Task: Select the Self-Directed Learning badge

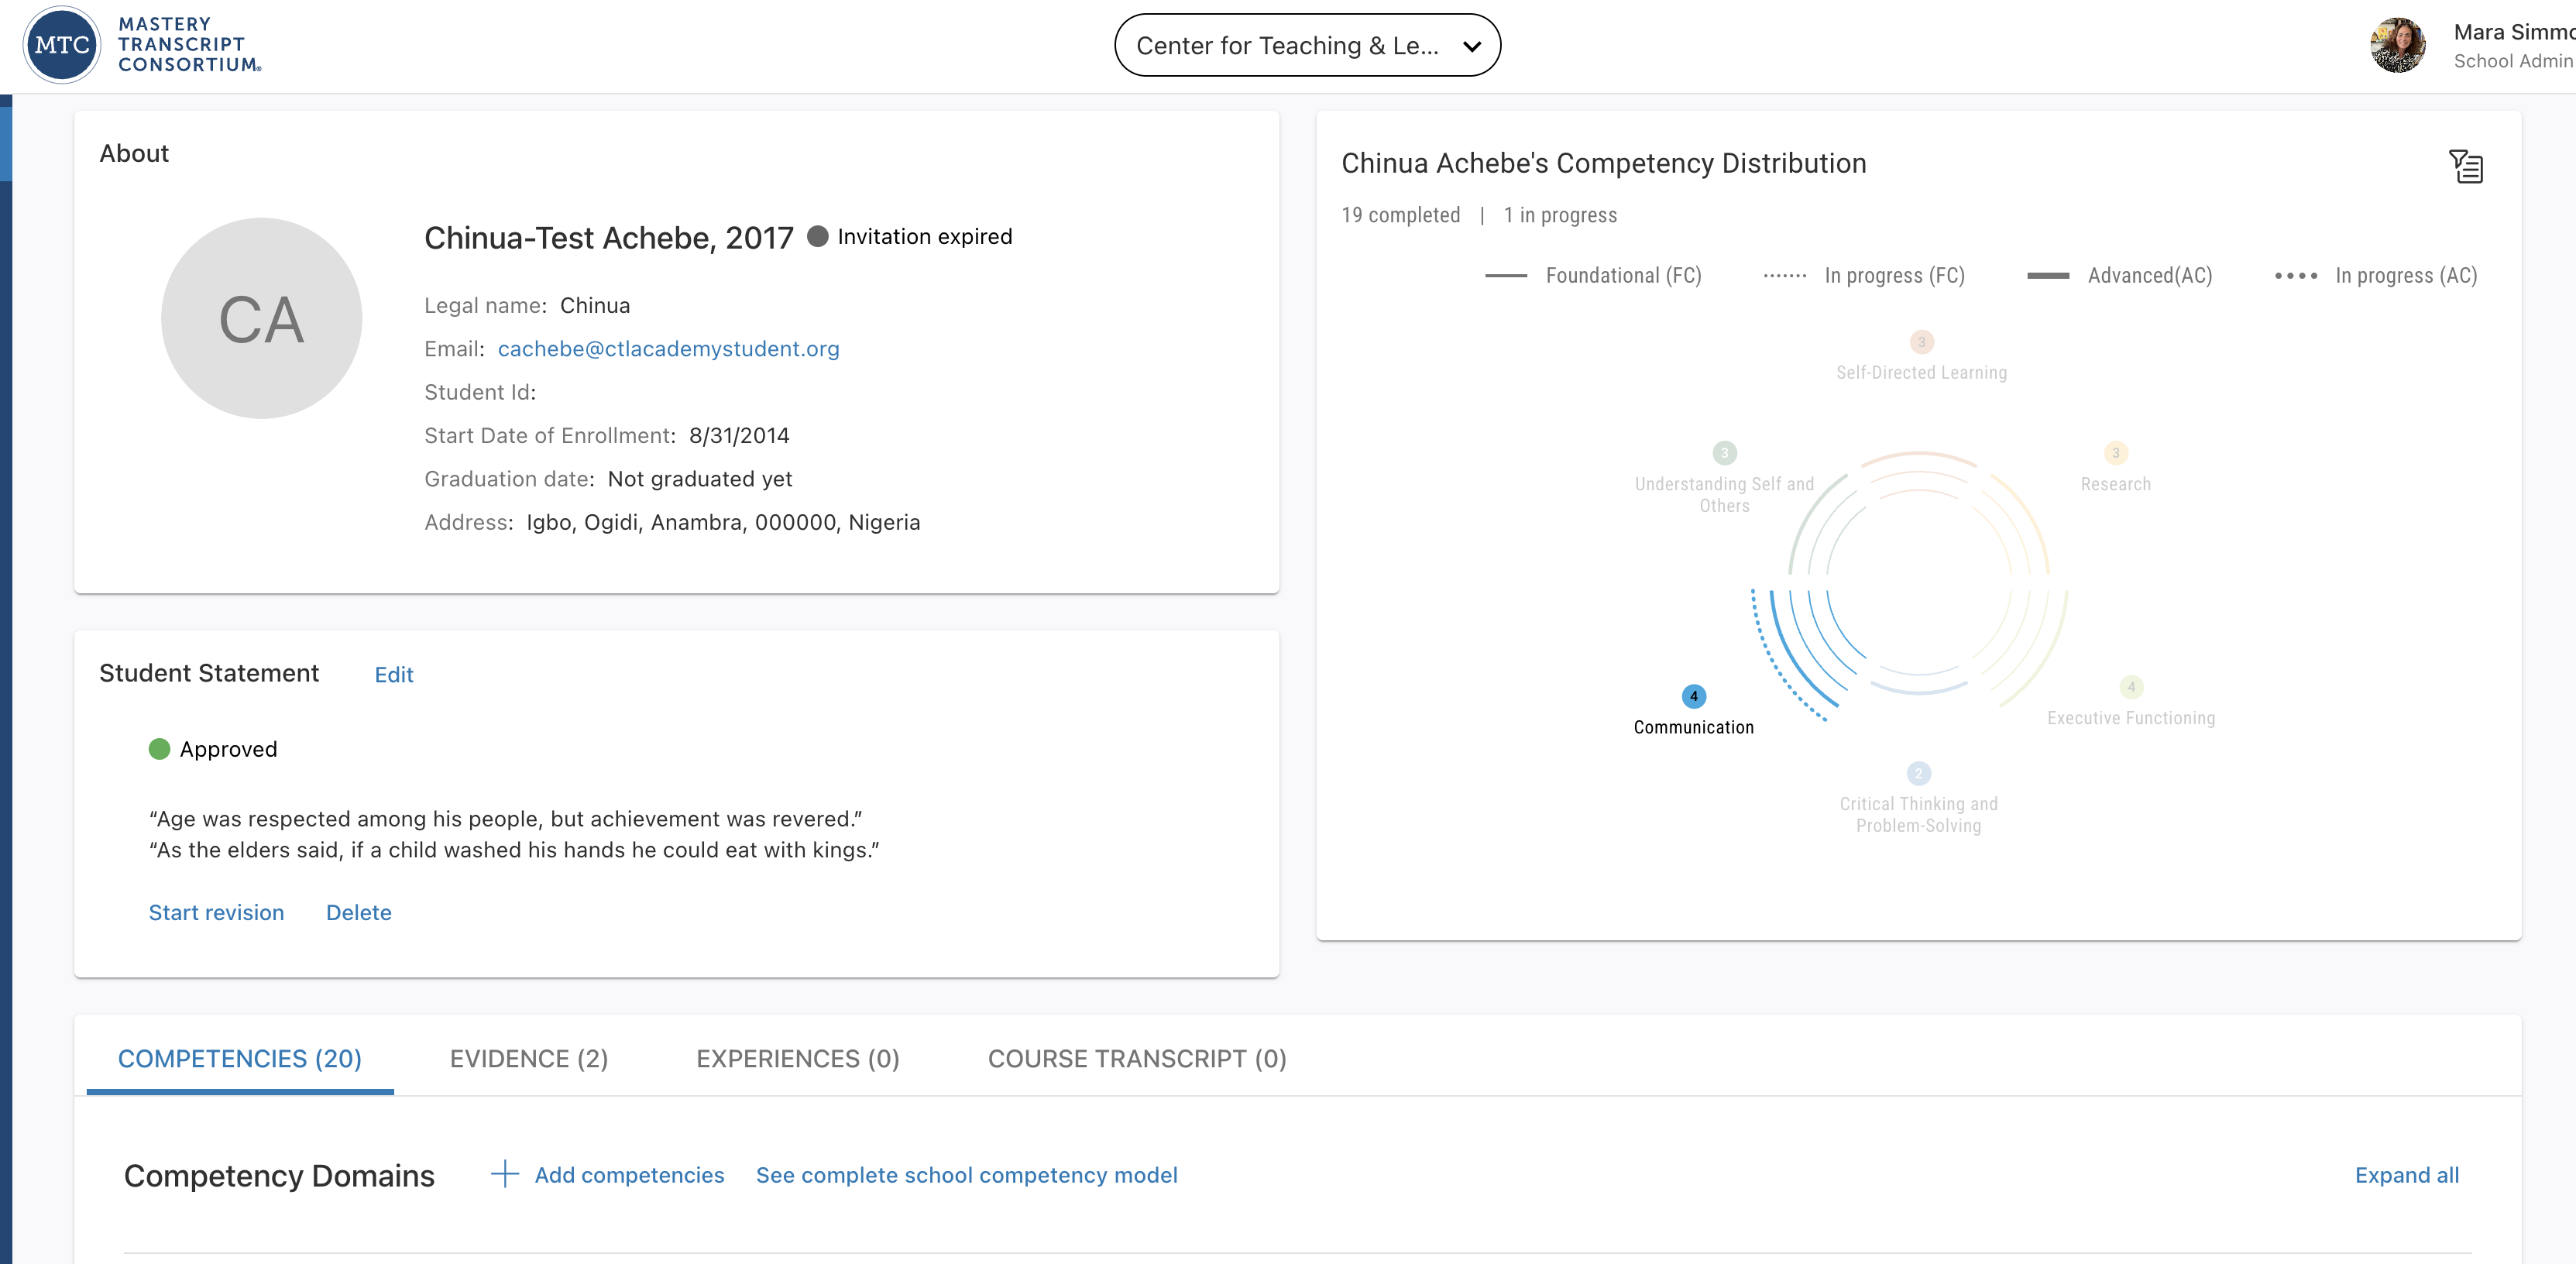Action: click(x=1921, y=342)
